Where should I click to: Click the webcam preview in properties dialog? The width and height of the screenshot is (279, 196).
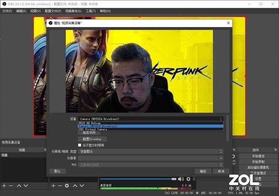point(139,71)
